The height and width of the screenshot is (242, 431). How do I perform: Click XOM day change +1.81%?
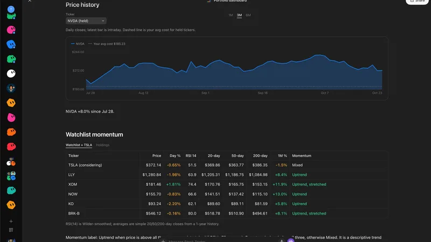[173, 184]
